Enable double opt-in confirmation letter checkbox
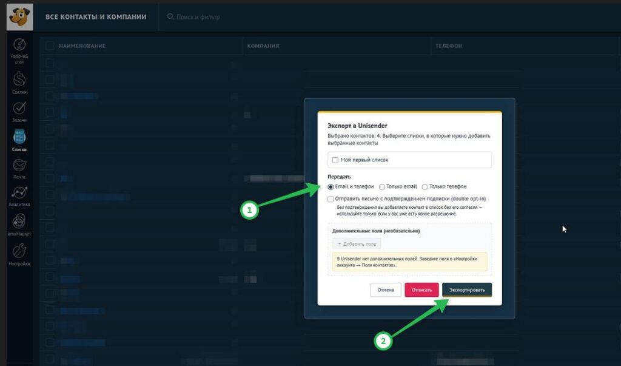The height and width of the screenshot is (366, 621). [331, 199]
